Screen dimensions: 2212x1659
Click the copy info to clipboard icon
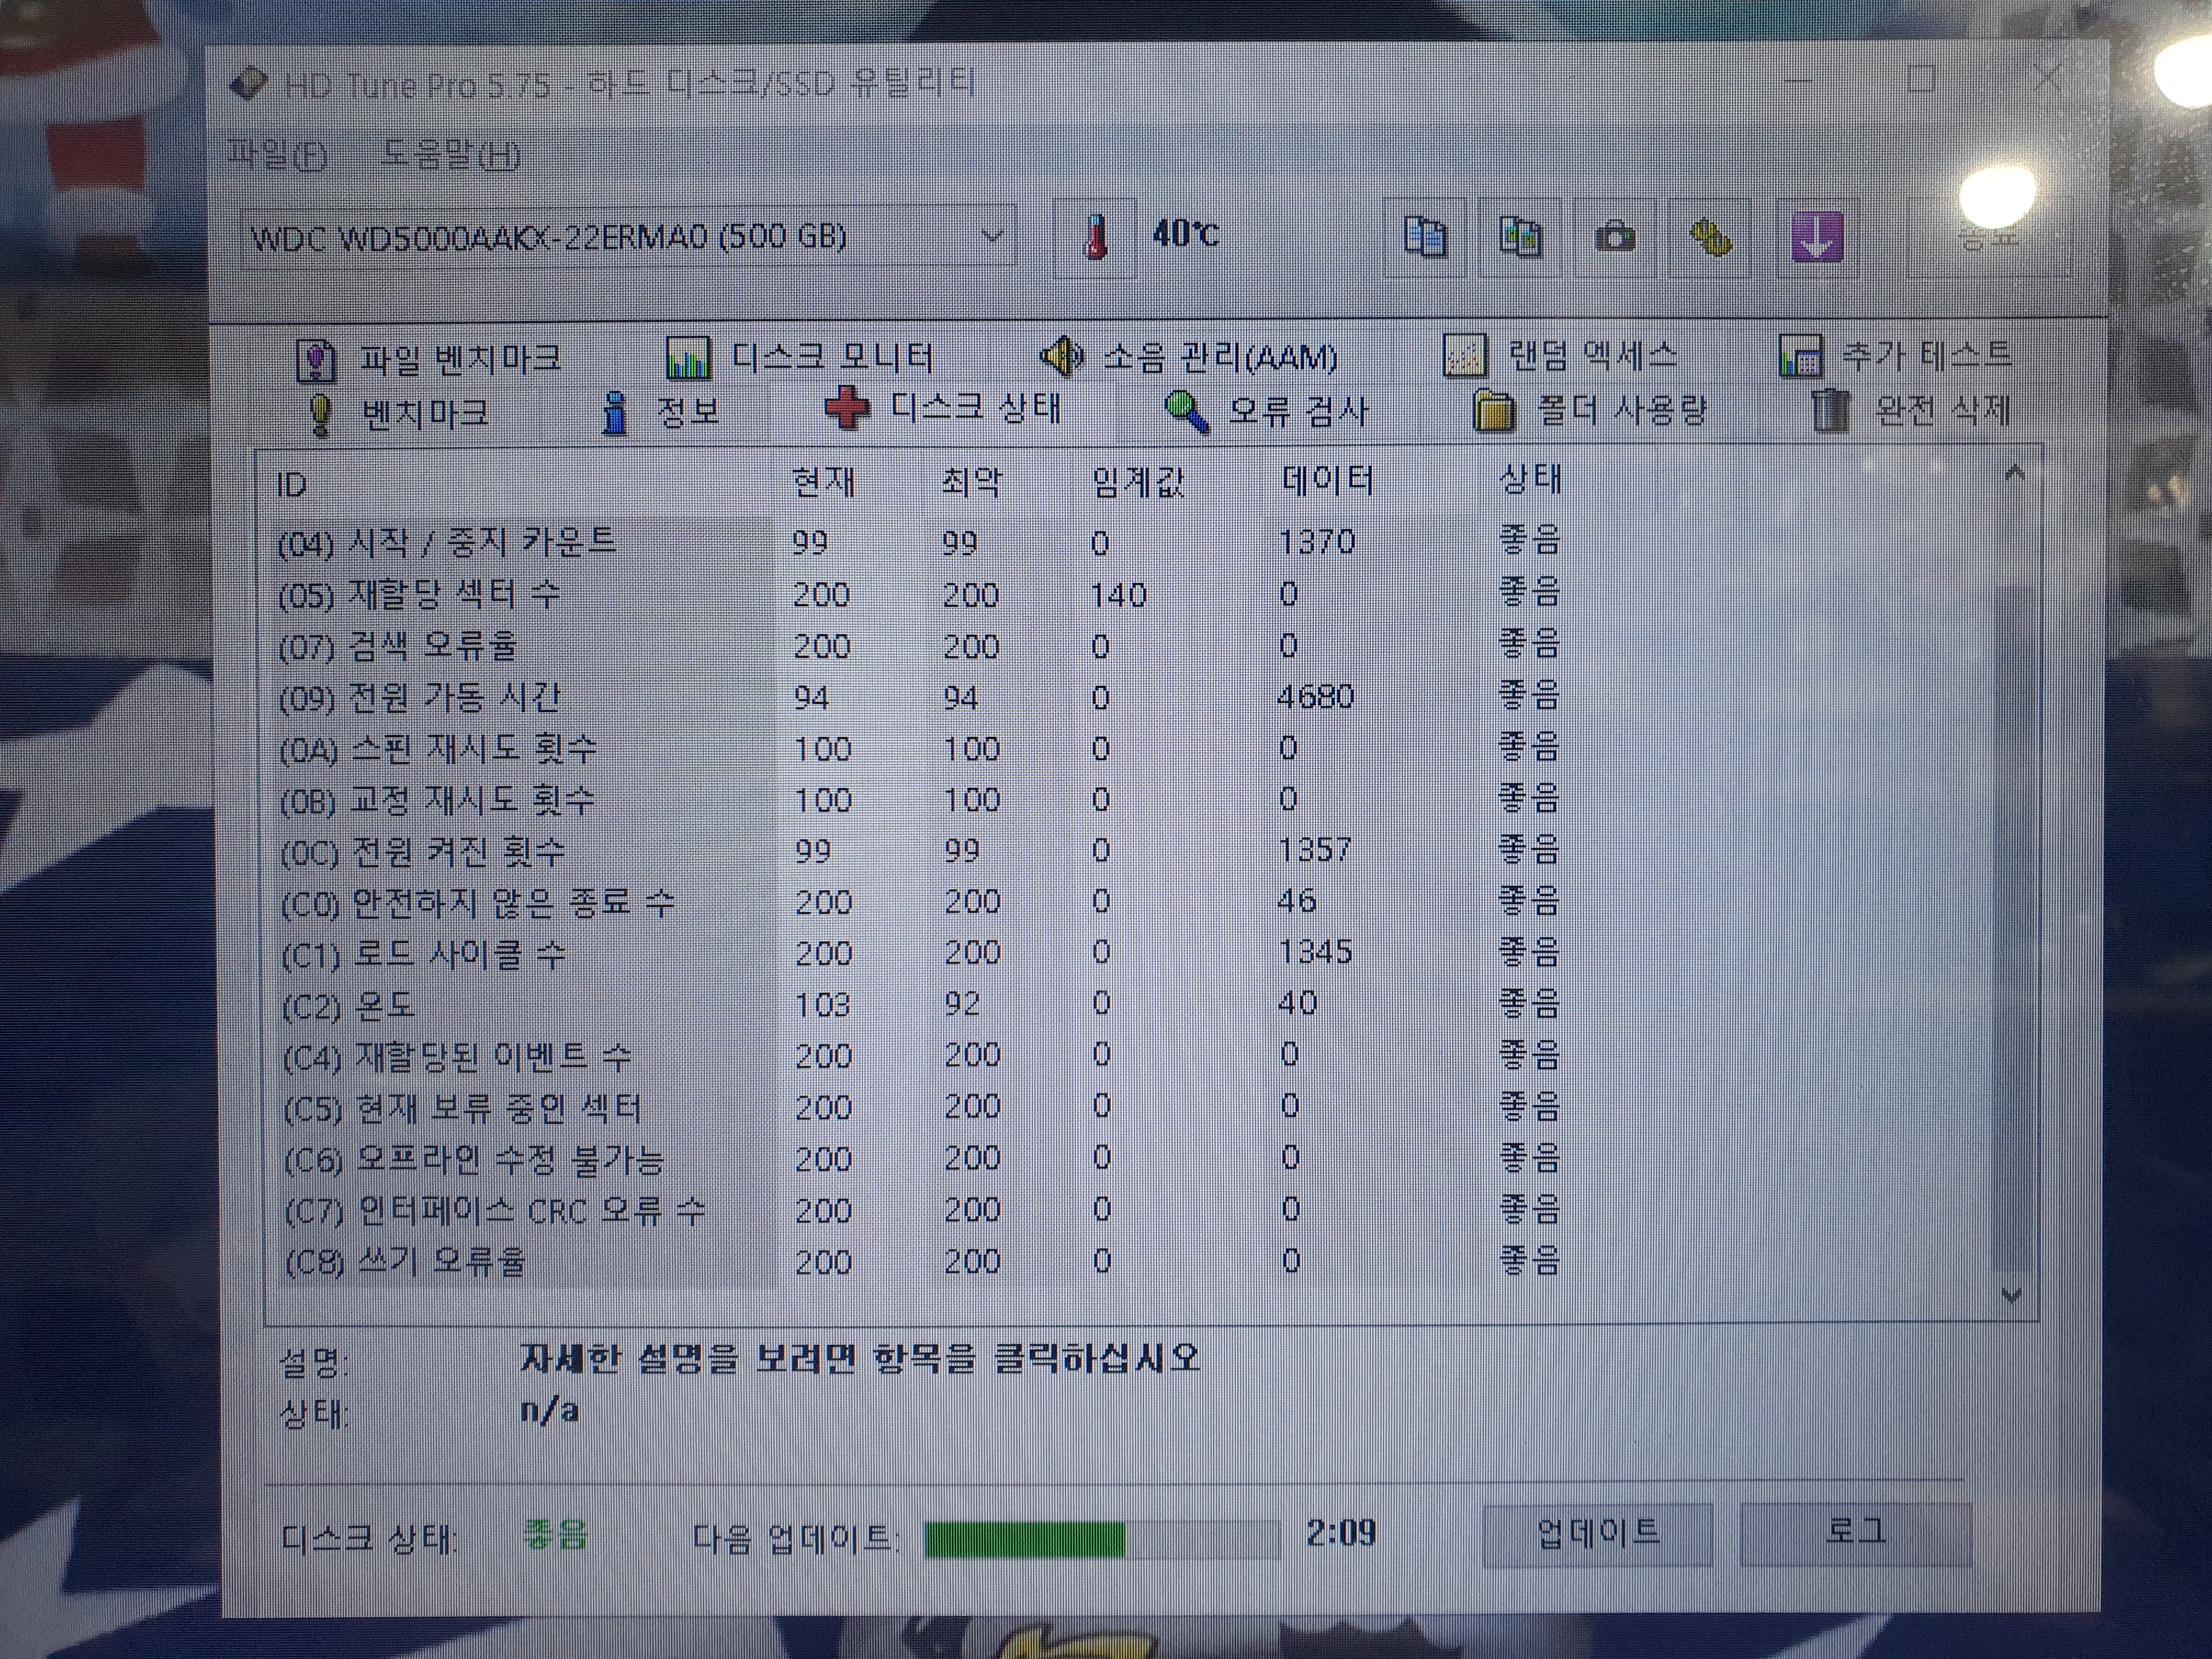pyautogui.click(x=1425, y=238)
